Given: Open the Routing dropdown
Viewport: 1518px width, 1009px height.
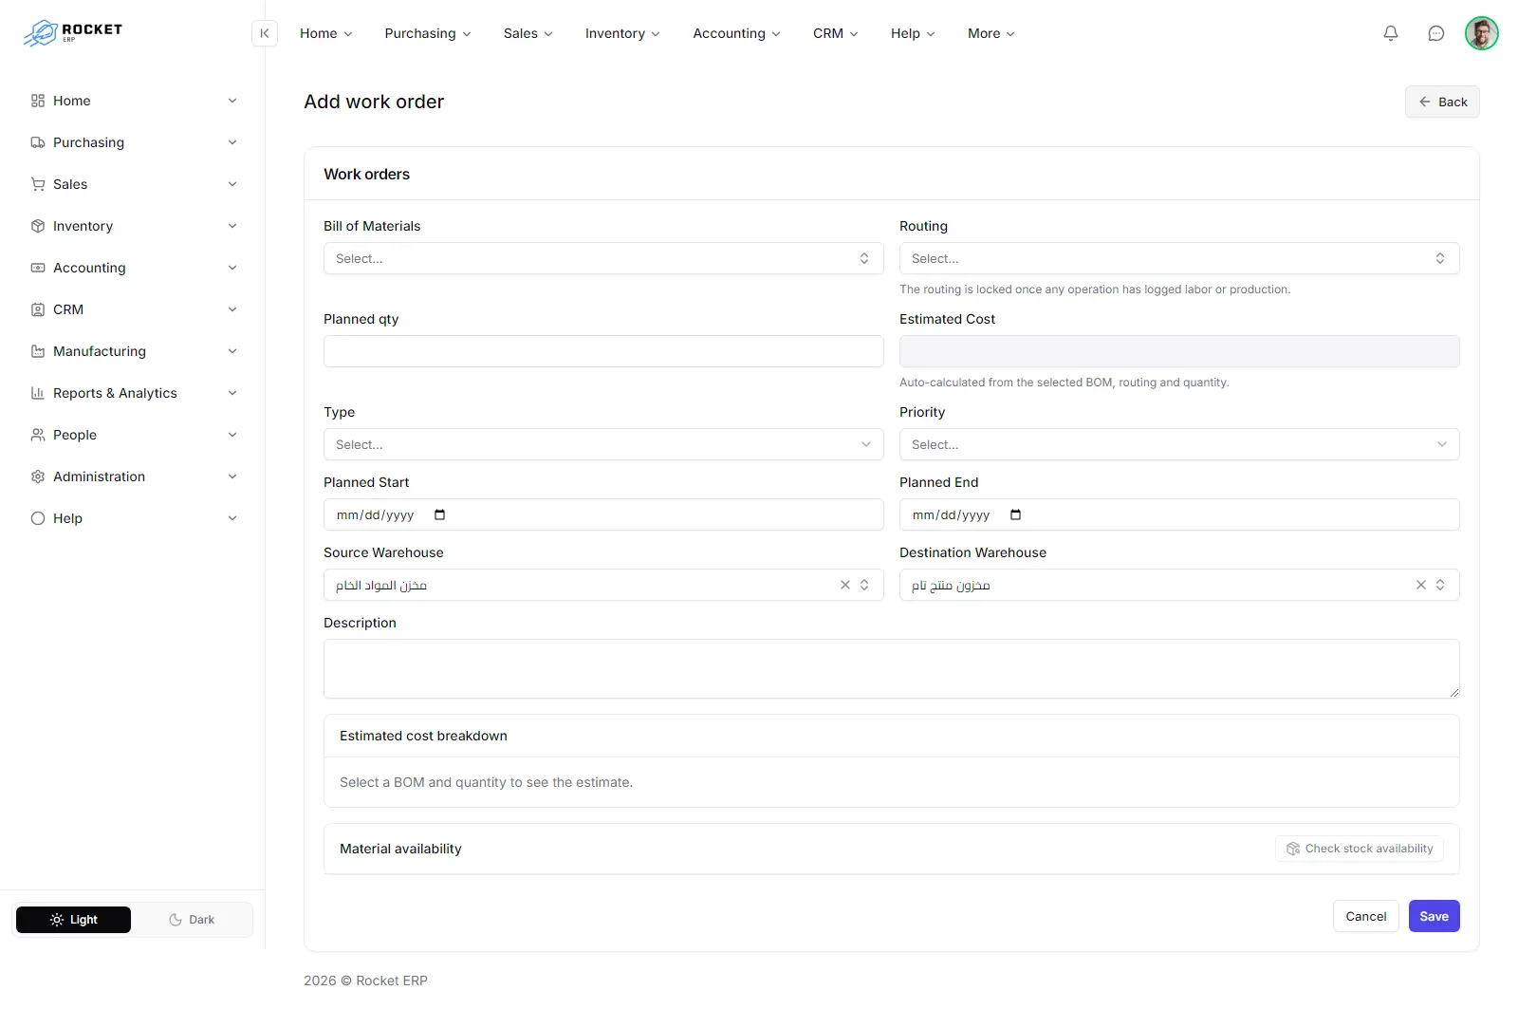Looking at the screenshot, I should pyautogui.click(x=1179, y=258).
